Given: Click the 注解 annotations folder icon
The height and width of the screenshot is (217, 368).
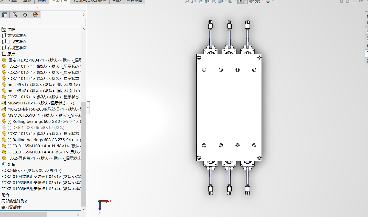Looking at the screenshot, I should (x=4, y=30).
